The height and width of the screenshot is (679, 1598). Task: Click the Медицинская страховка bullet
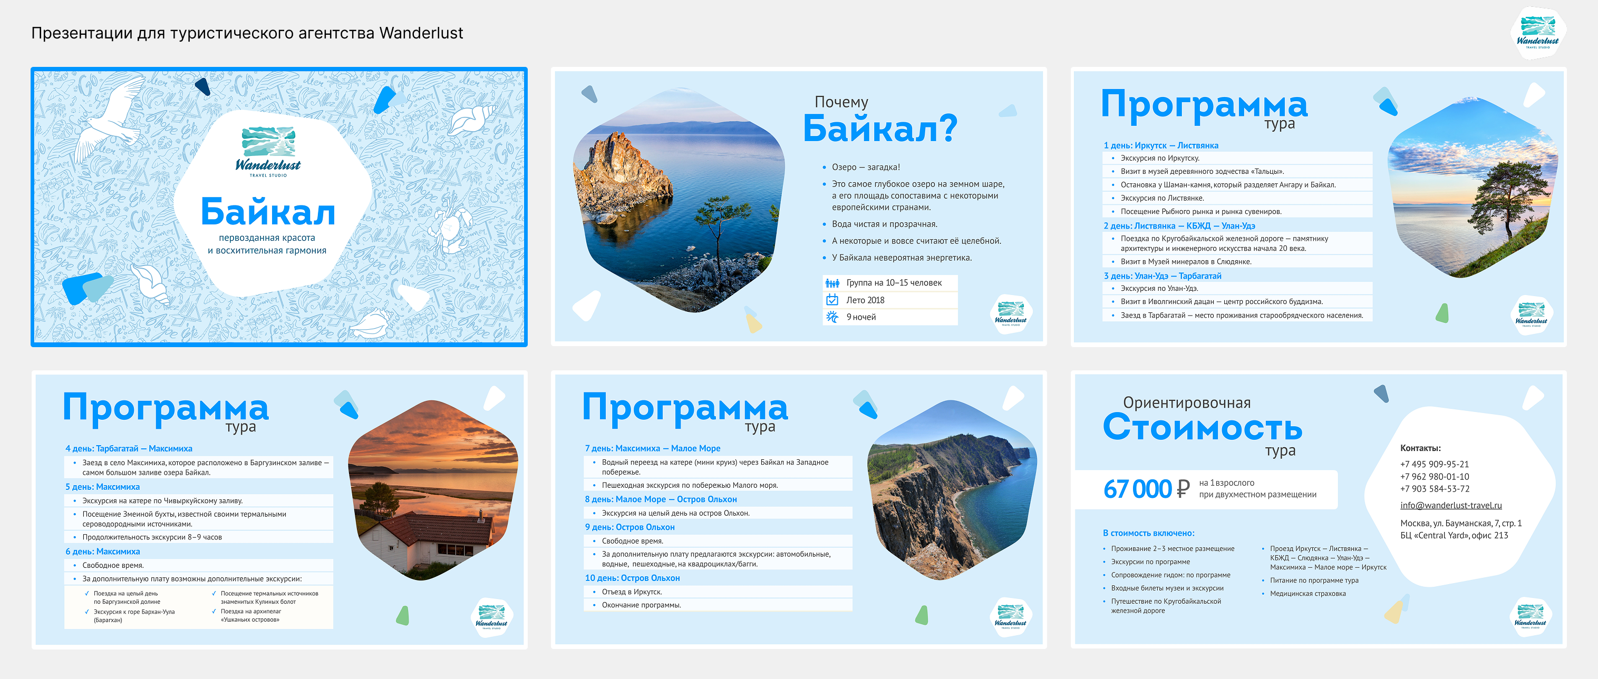click(1307, 594)
